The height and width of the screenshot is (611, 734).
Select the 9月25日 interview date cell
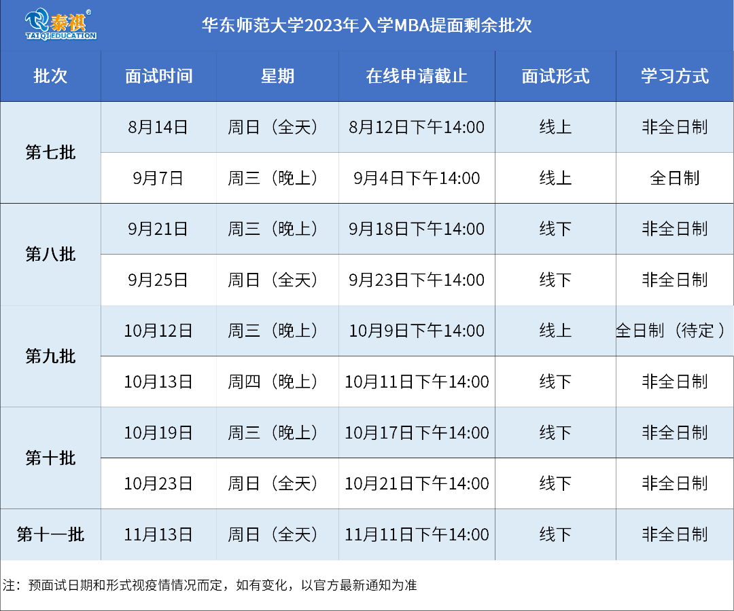[158, 280]
